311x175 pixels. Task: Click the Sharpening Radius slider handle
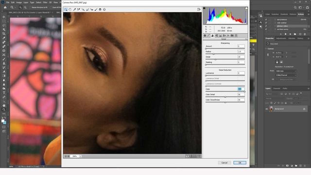[214, 54]
